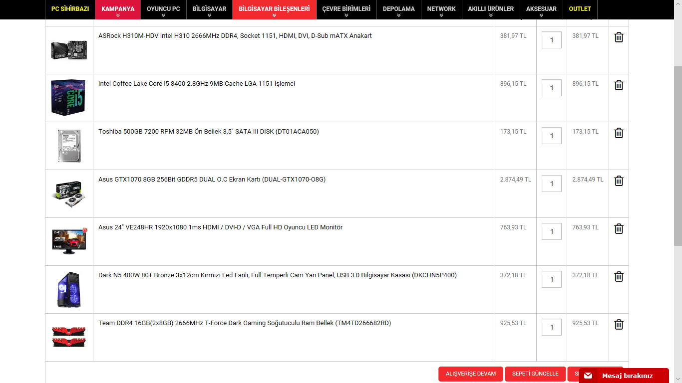Trash the Team DDR4 16GB RAM item
The height and width of the screenshot is (383, 682).
click(619, 325)
